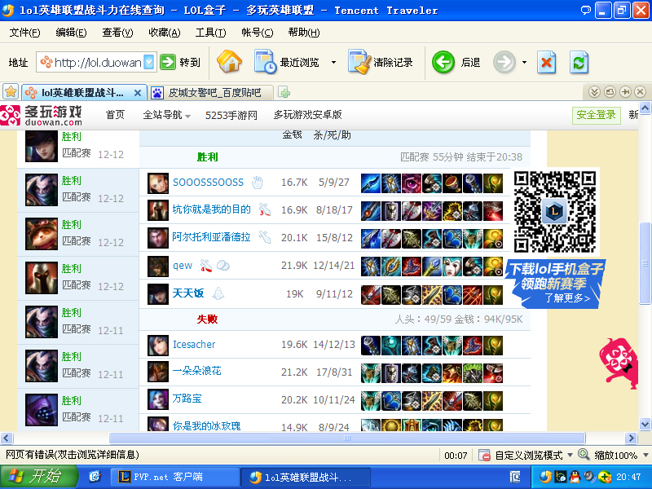
Task: Click the grey forward arrow button
Action: (504, 63)
